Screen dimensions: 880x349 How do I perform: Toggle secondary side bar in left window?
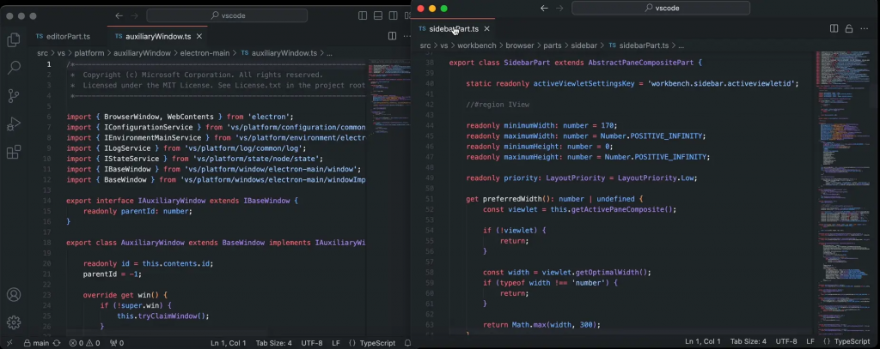pos(393,15)
